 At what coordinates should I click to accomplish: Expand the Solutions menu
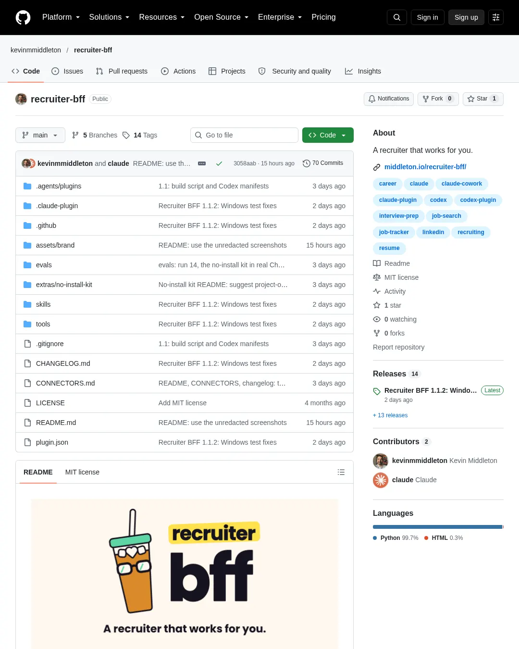tap(109, 17)
